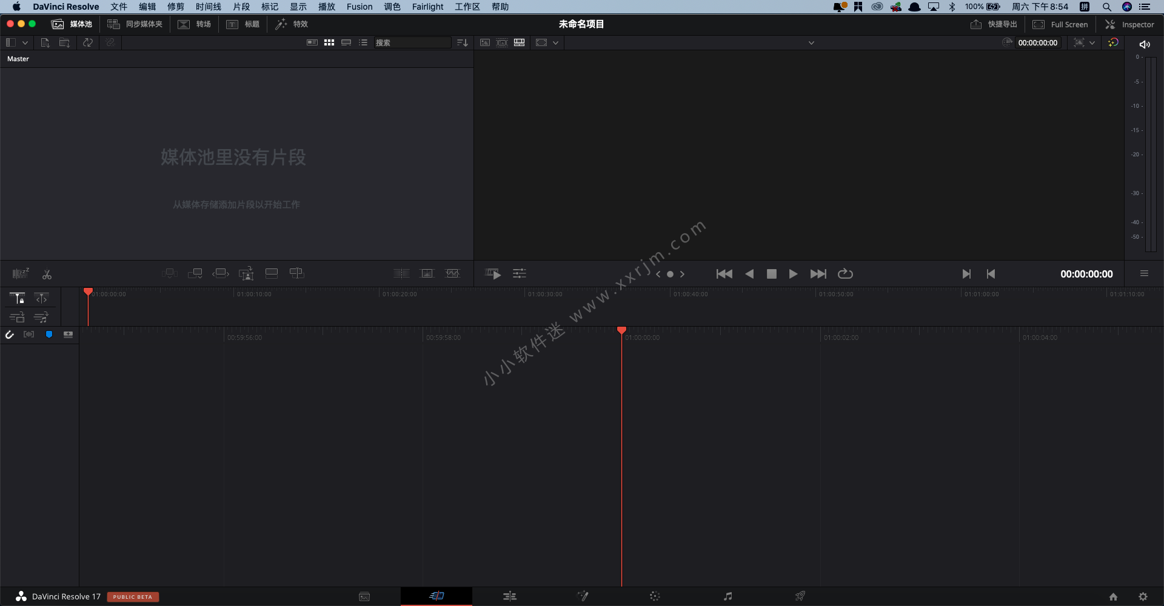Click the Cut transition icon
Image resolution: width=1164 pixels, height=606 pixels.
(x=401, y=273)
